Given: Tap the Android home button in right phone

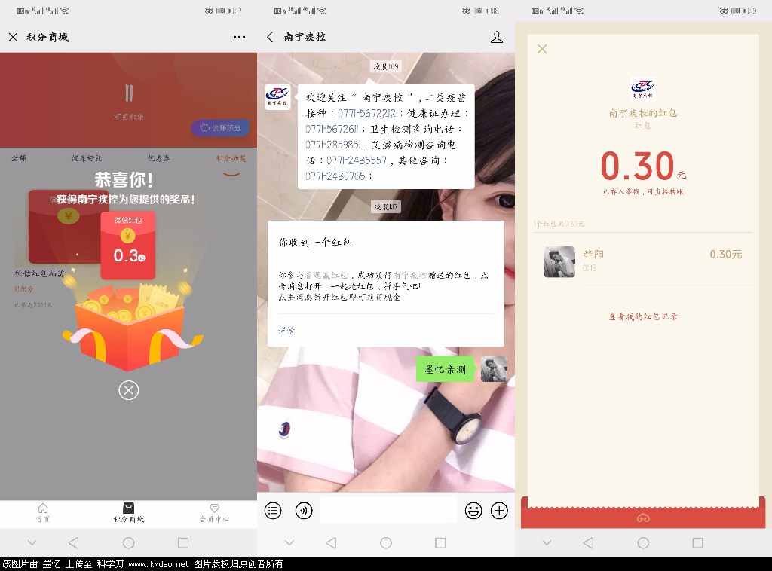Looking at the screenshot, I should pos(643,542).
